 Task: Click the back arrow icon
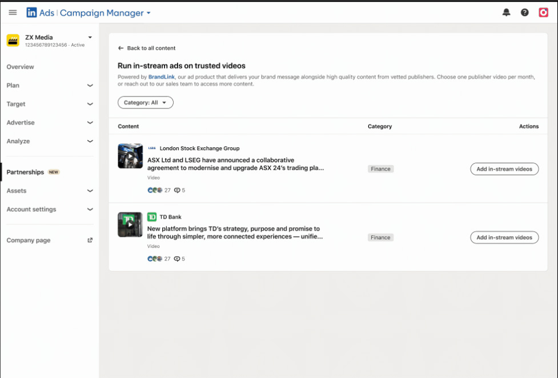click(x=121, y=48)
